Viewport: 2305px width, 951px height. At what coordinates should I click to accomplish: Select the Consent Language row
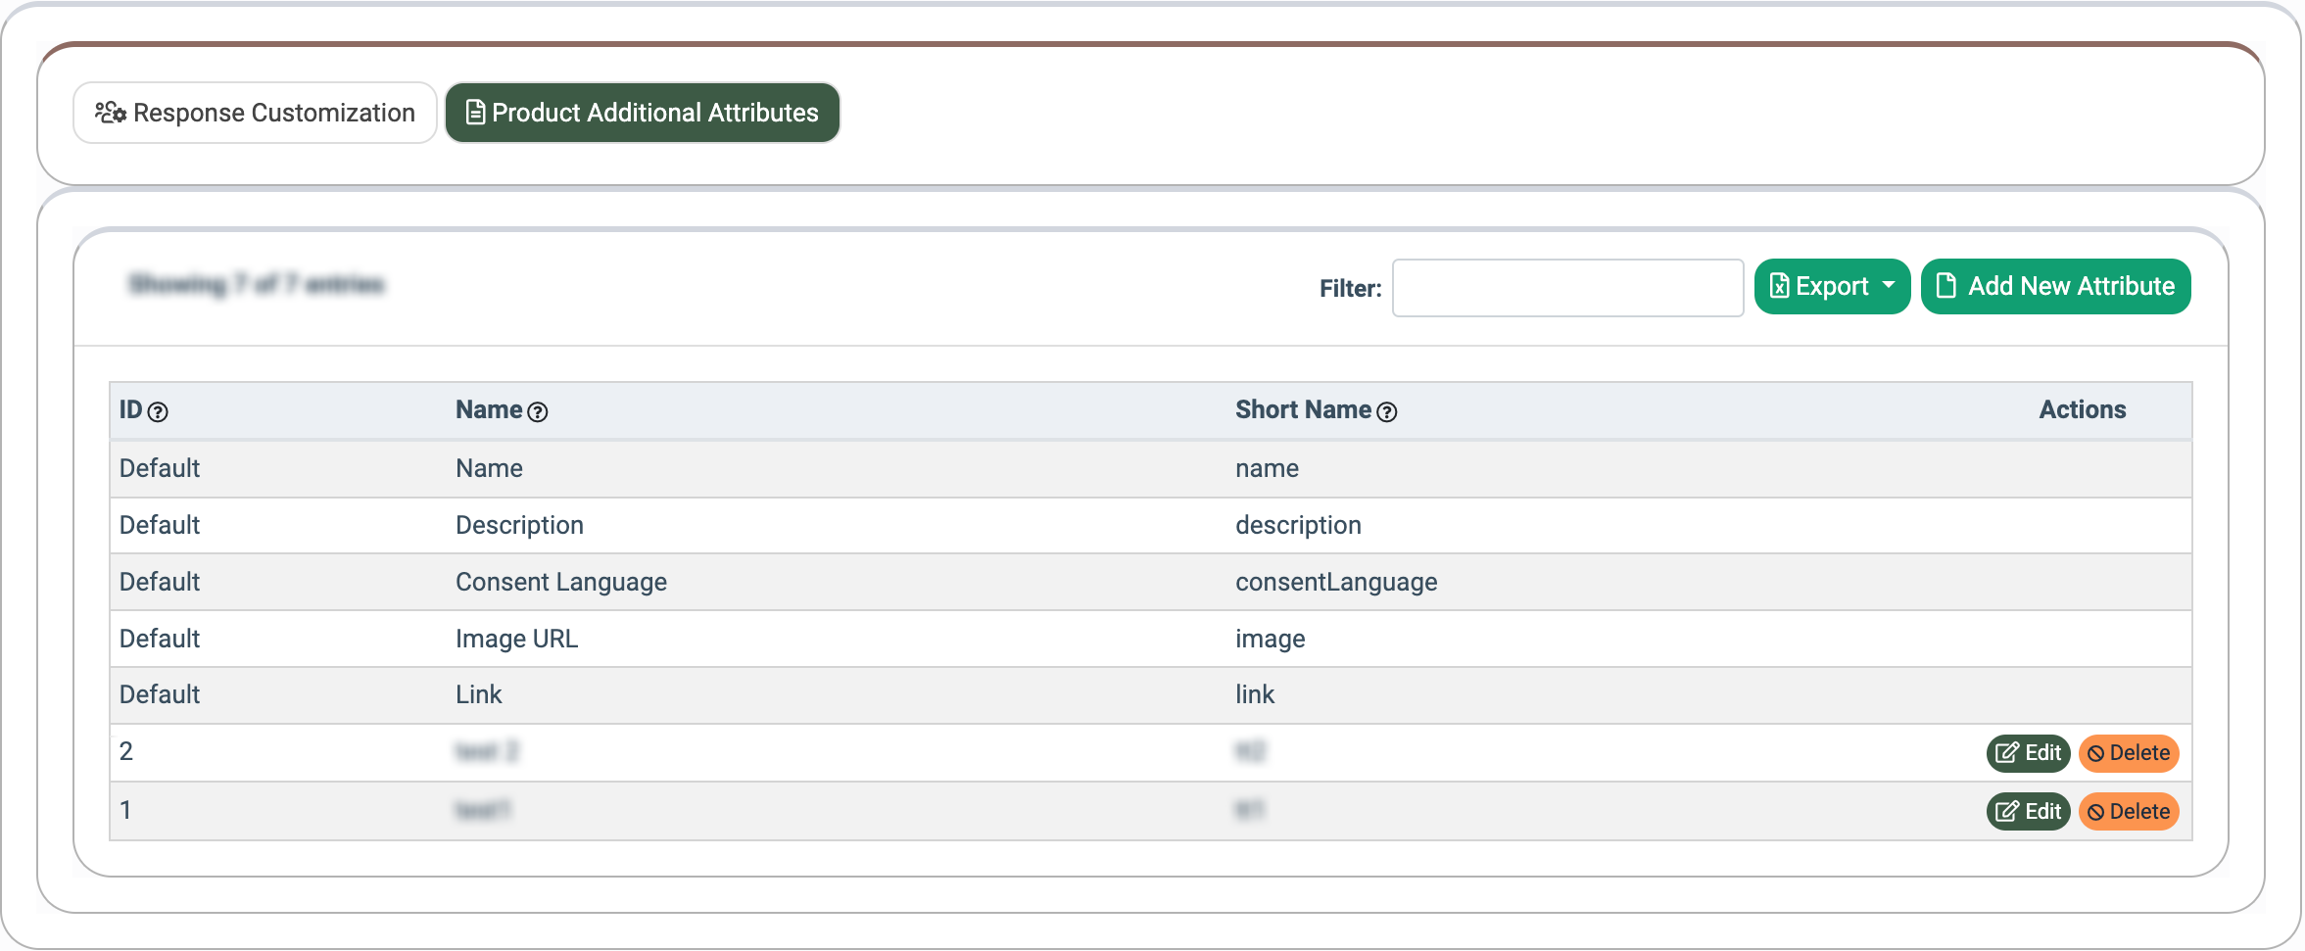click(561, 582)
